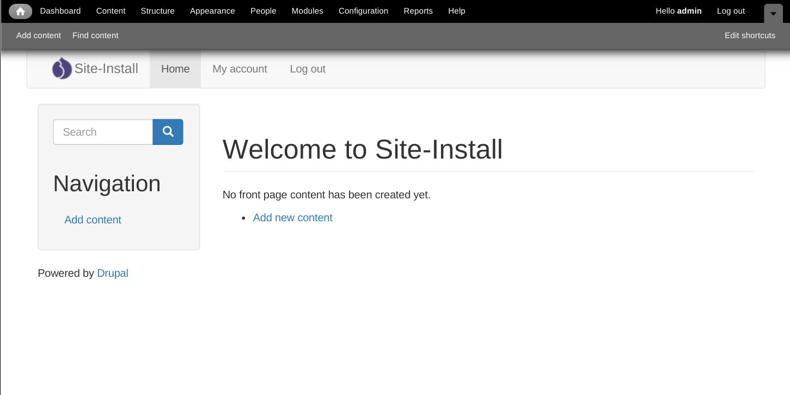Viewport: 790px width, 395px height.
Task: Click the search magnifying glass button
Action: [168, 132]
